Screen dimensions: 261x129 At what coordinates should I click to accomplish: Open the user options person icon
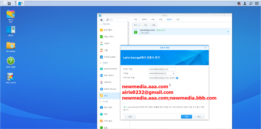tap(245, 3)
